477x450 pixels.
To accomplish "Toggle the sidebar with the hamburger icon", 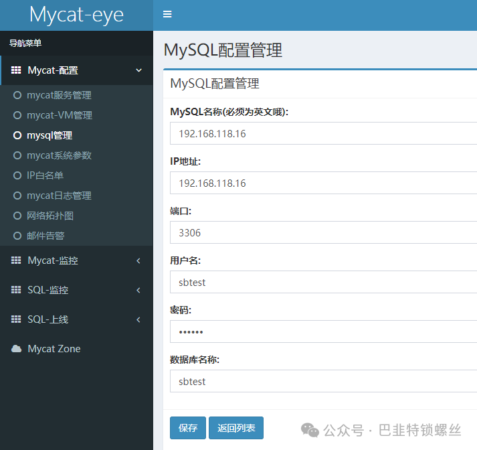I will (x=167, y=14).
